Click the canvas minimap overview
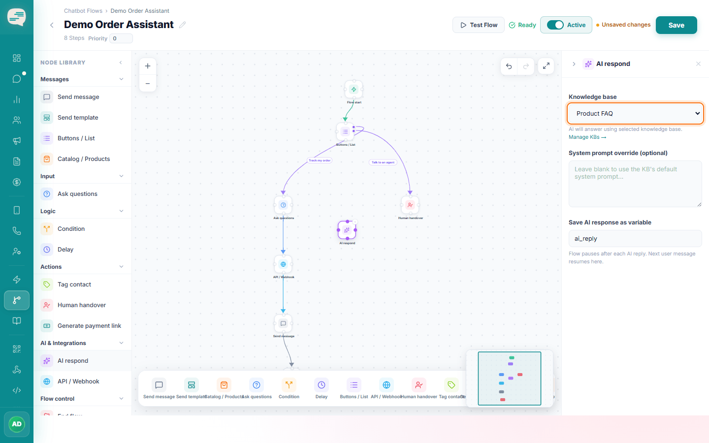Image resolution: width=709 pixels, height=443 pixels. pyautogui.click(x=510, y=379)
